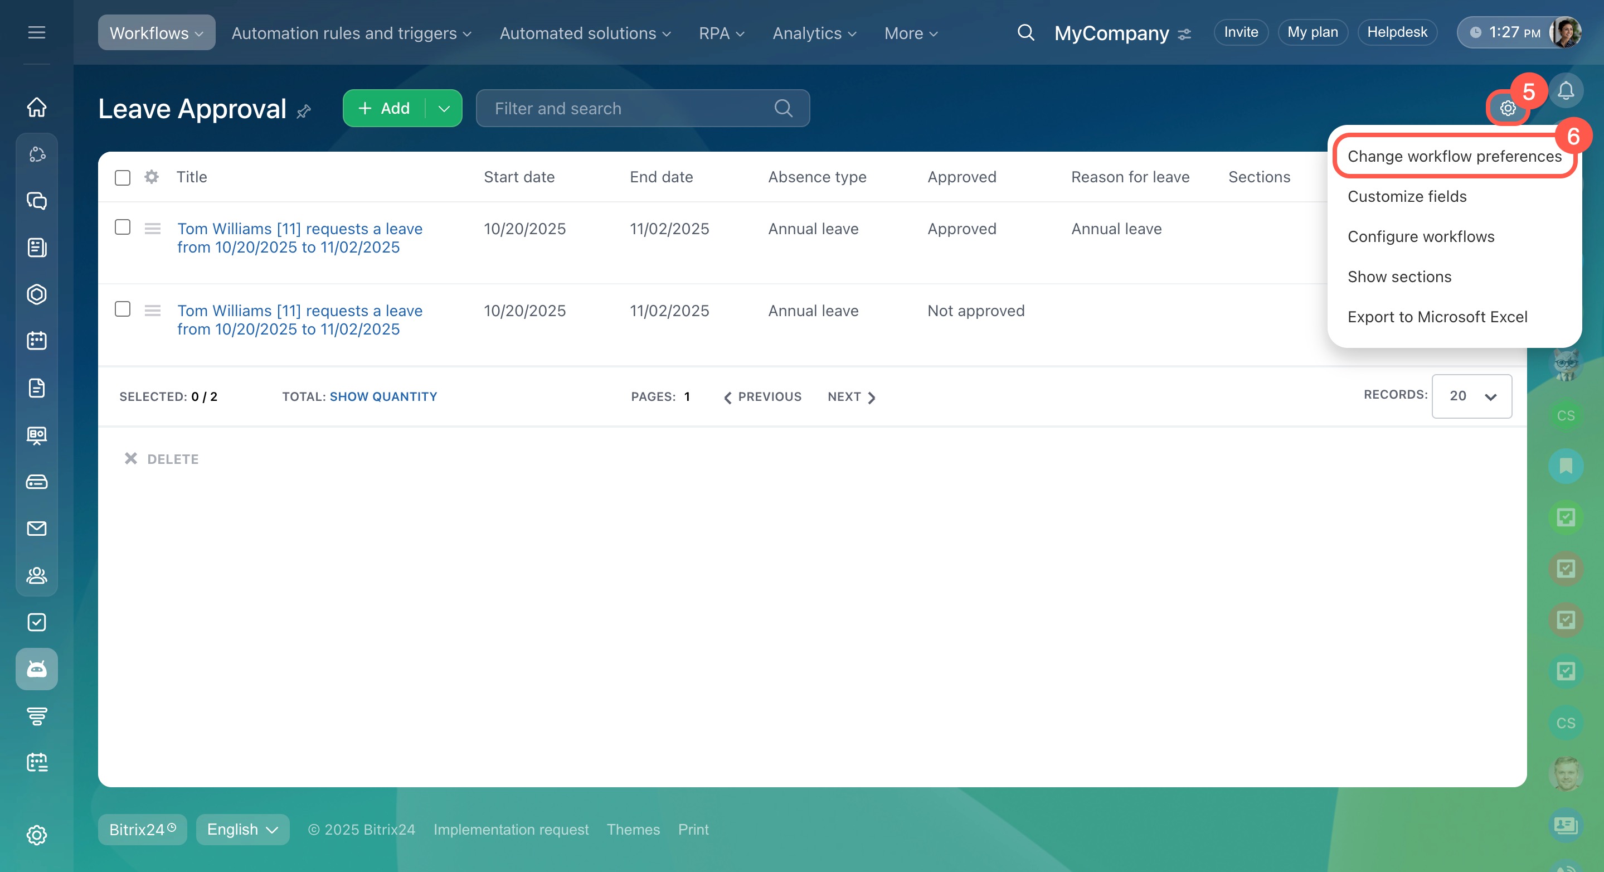Open the notifications bell icon

coord(1566,91)
